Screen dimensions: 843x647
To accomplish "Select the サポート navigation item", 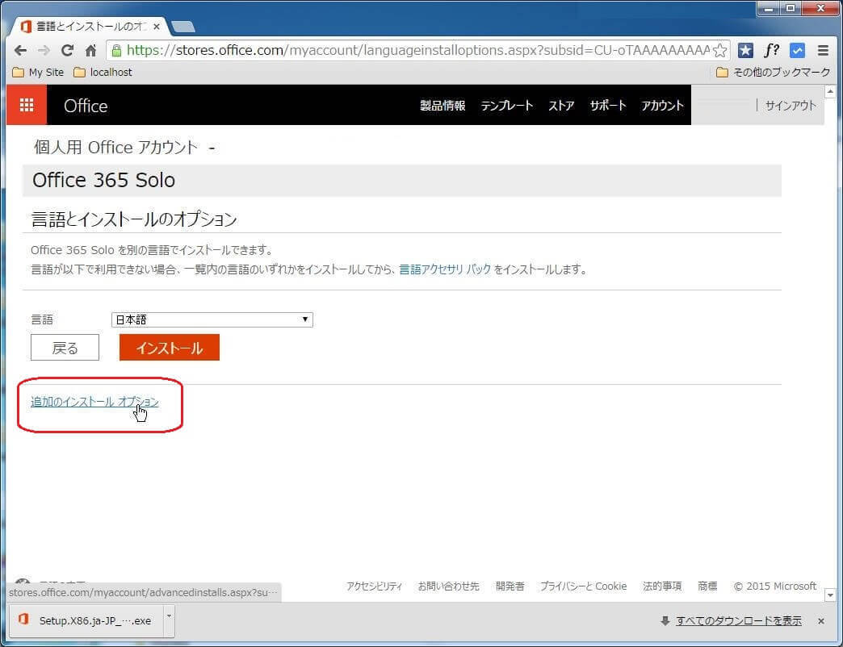I will (x=607, y=106).
